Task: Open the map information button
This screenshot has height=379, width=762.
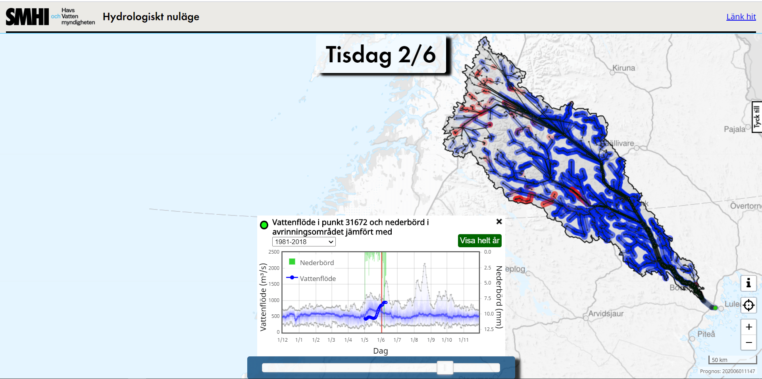Action: (749, 283)
